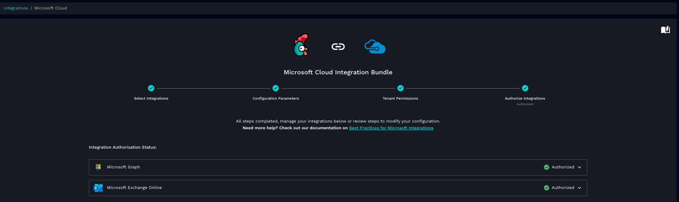Image resolution: width=679 pixels, height=202 pixels.
Task: Click the Microsoft Exchange Online logo
Action: pyautogui.click(x=98, y=188)
